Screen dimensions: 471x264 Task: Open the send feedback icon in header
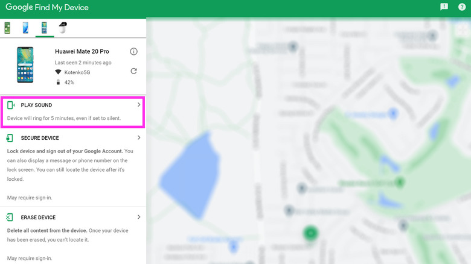click(x=444, y=7)
